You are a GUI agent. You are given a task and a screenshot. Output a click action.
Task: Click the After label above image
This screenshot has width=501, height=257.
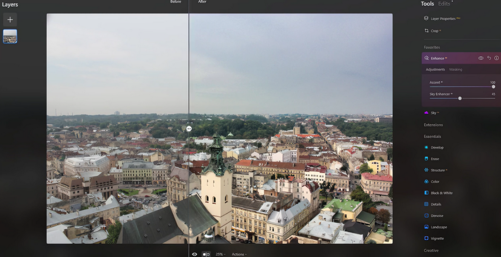[x=202, y=2]
